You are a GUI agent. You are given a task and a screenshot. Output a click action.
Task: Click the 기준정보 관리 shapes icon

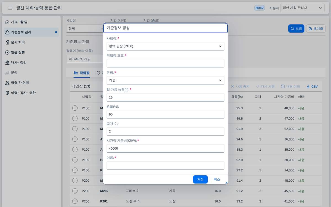pos(7,32)
